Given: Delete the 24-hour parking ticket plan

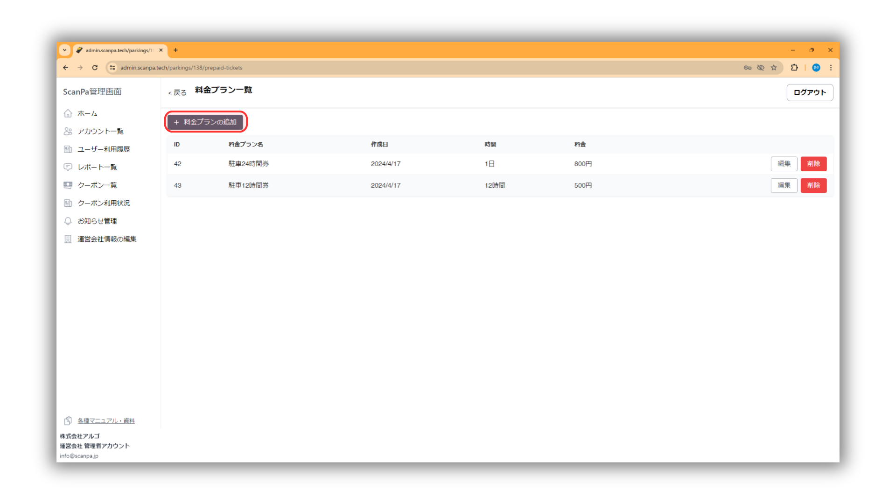Looking at the screenshot, I should 813,164.
